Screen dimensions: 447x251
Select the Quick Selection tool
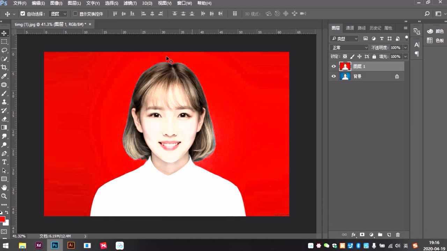[4, 59]
